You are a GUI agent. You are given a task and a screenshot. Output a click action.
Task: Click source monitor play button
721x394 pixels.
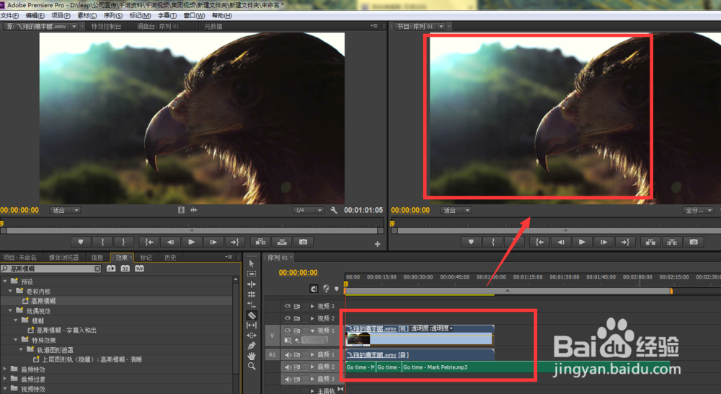tap(191, 242)
